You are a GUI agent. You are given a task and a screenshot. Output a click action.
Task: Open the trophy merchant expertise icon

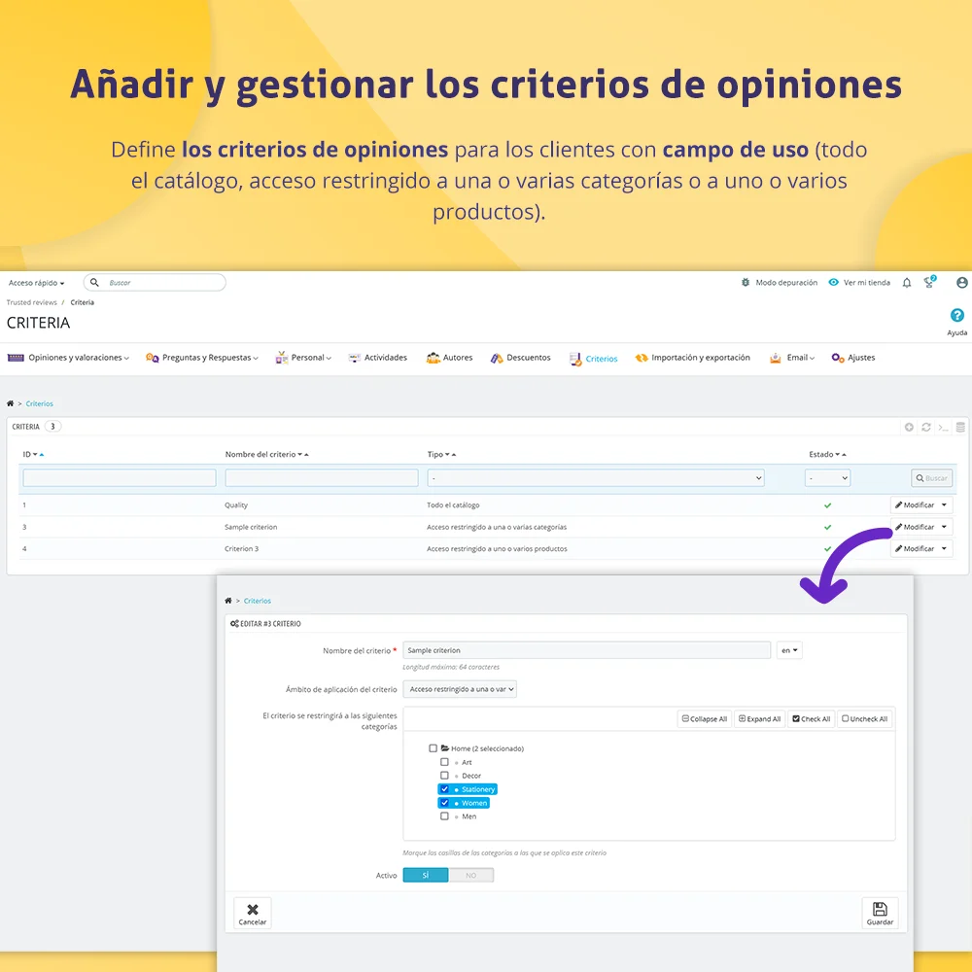(x=929, y=282)
